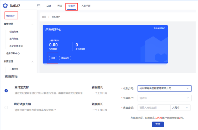This screenshot has width=198, height=130.
Task: Open 明细账单 in the sidebar
Action: (14, 32)
